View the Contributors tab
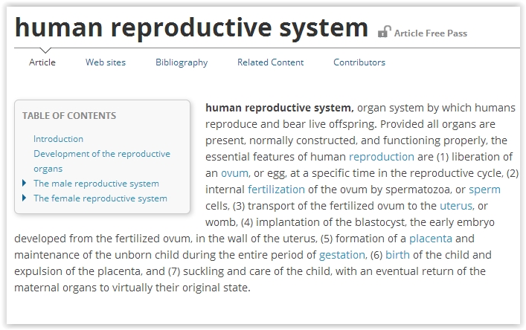This screenshot has height=330, width=526. pos(359,62)
